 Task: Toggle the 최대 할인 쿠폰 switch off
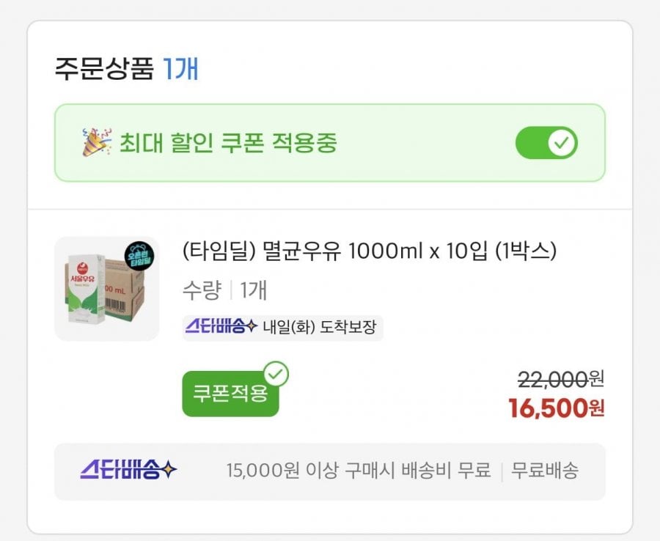[546, 143]
